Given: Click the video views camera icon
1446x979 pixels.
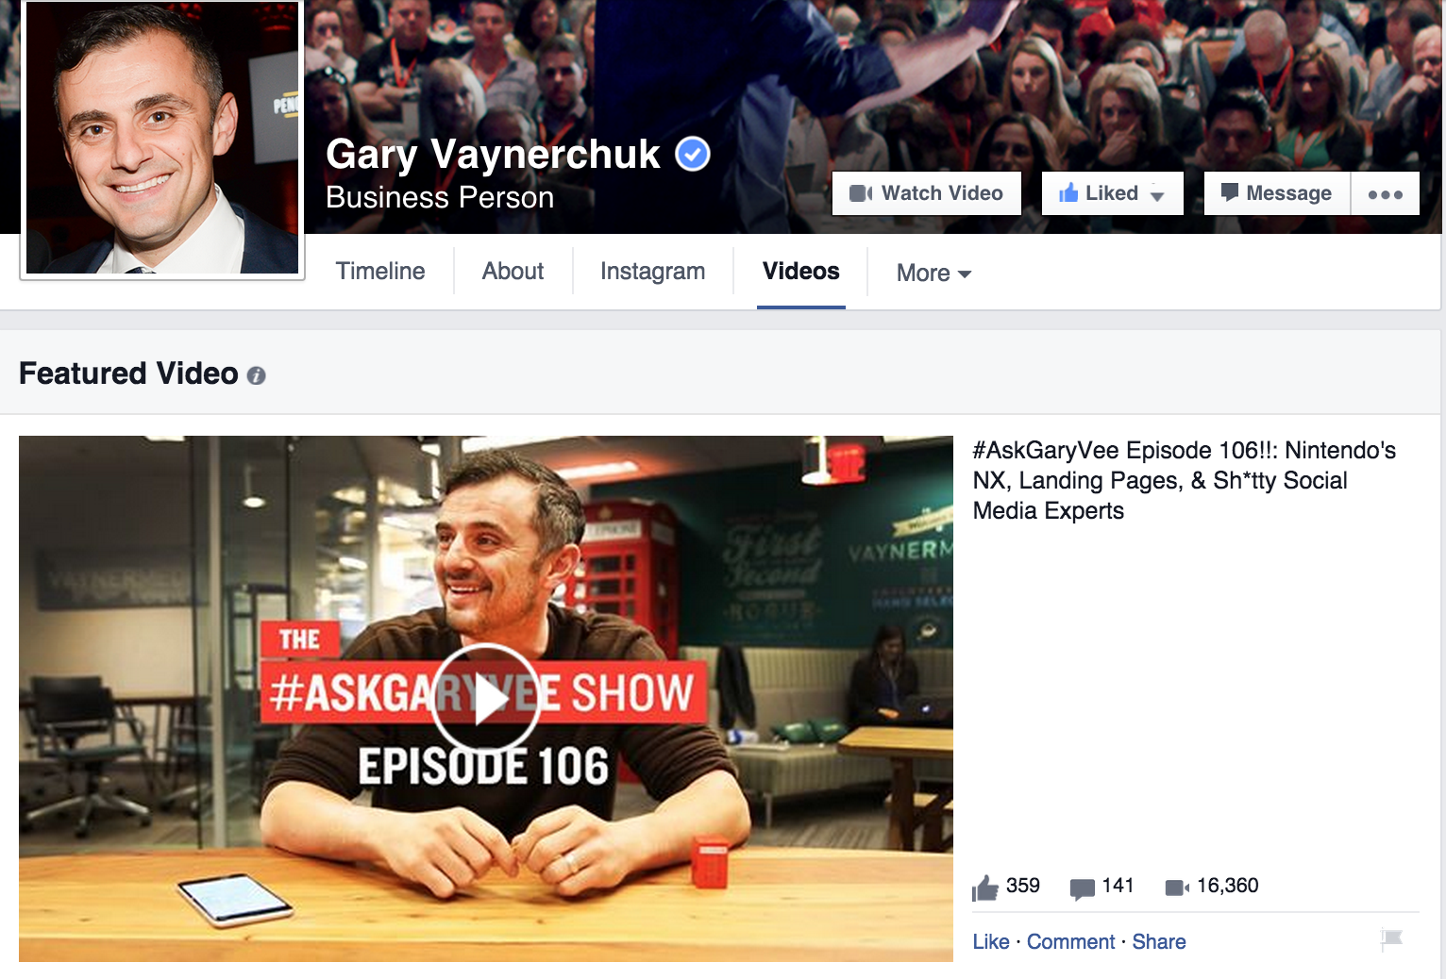Looking at the screenshot, I should click(x=1177, y=888).
